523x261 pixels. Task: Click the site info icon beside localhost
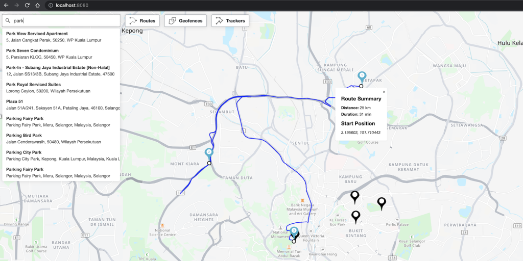tap(51, 5)
